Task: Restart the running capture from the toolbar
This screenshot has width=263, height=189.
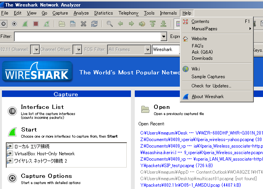Action: point(47,24)
